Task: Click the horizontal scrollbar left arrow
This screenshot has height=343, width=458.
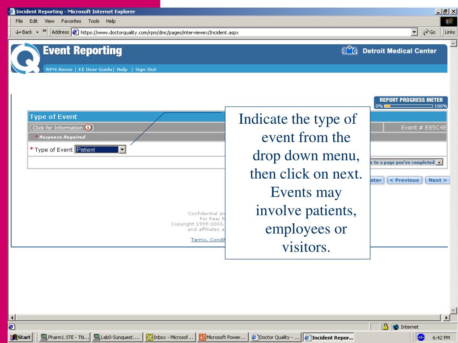Action: (12, 318)
